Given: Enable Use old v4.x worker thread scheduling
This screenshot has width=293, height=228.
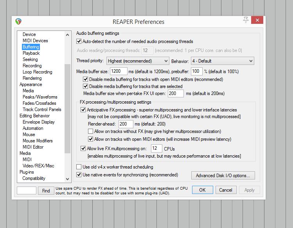Looking at the screenshot, I should [x=79, y=167].
